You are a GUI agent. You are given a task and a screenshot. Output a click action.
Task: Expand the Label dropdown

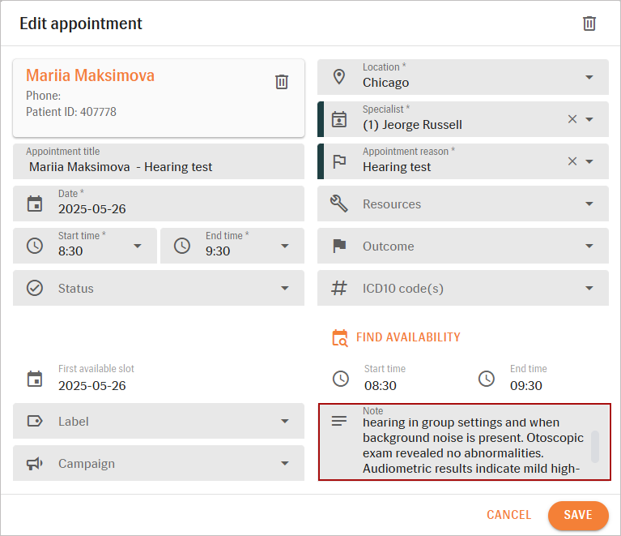pyautogui.click(x=285, y=422)
